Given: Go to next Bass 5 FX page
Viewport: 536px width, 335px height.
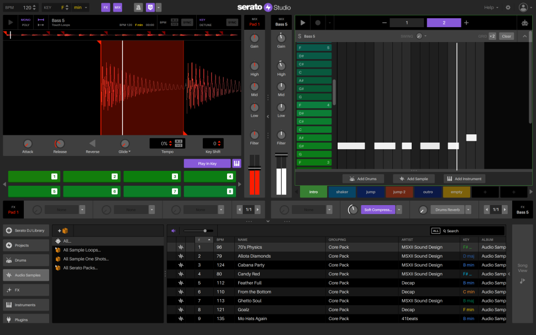Looking at the screenshot, I should click(x=505, y=210).
